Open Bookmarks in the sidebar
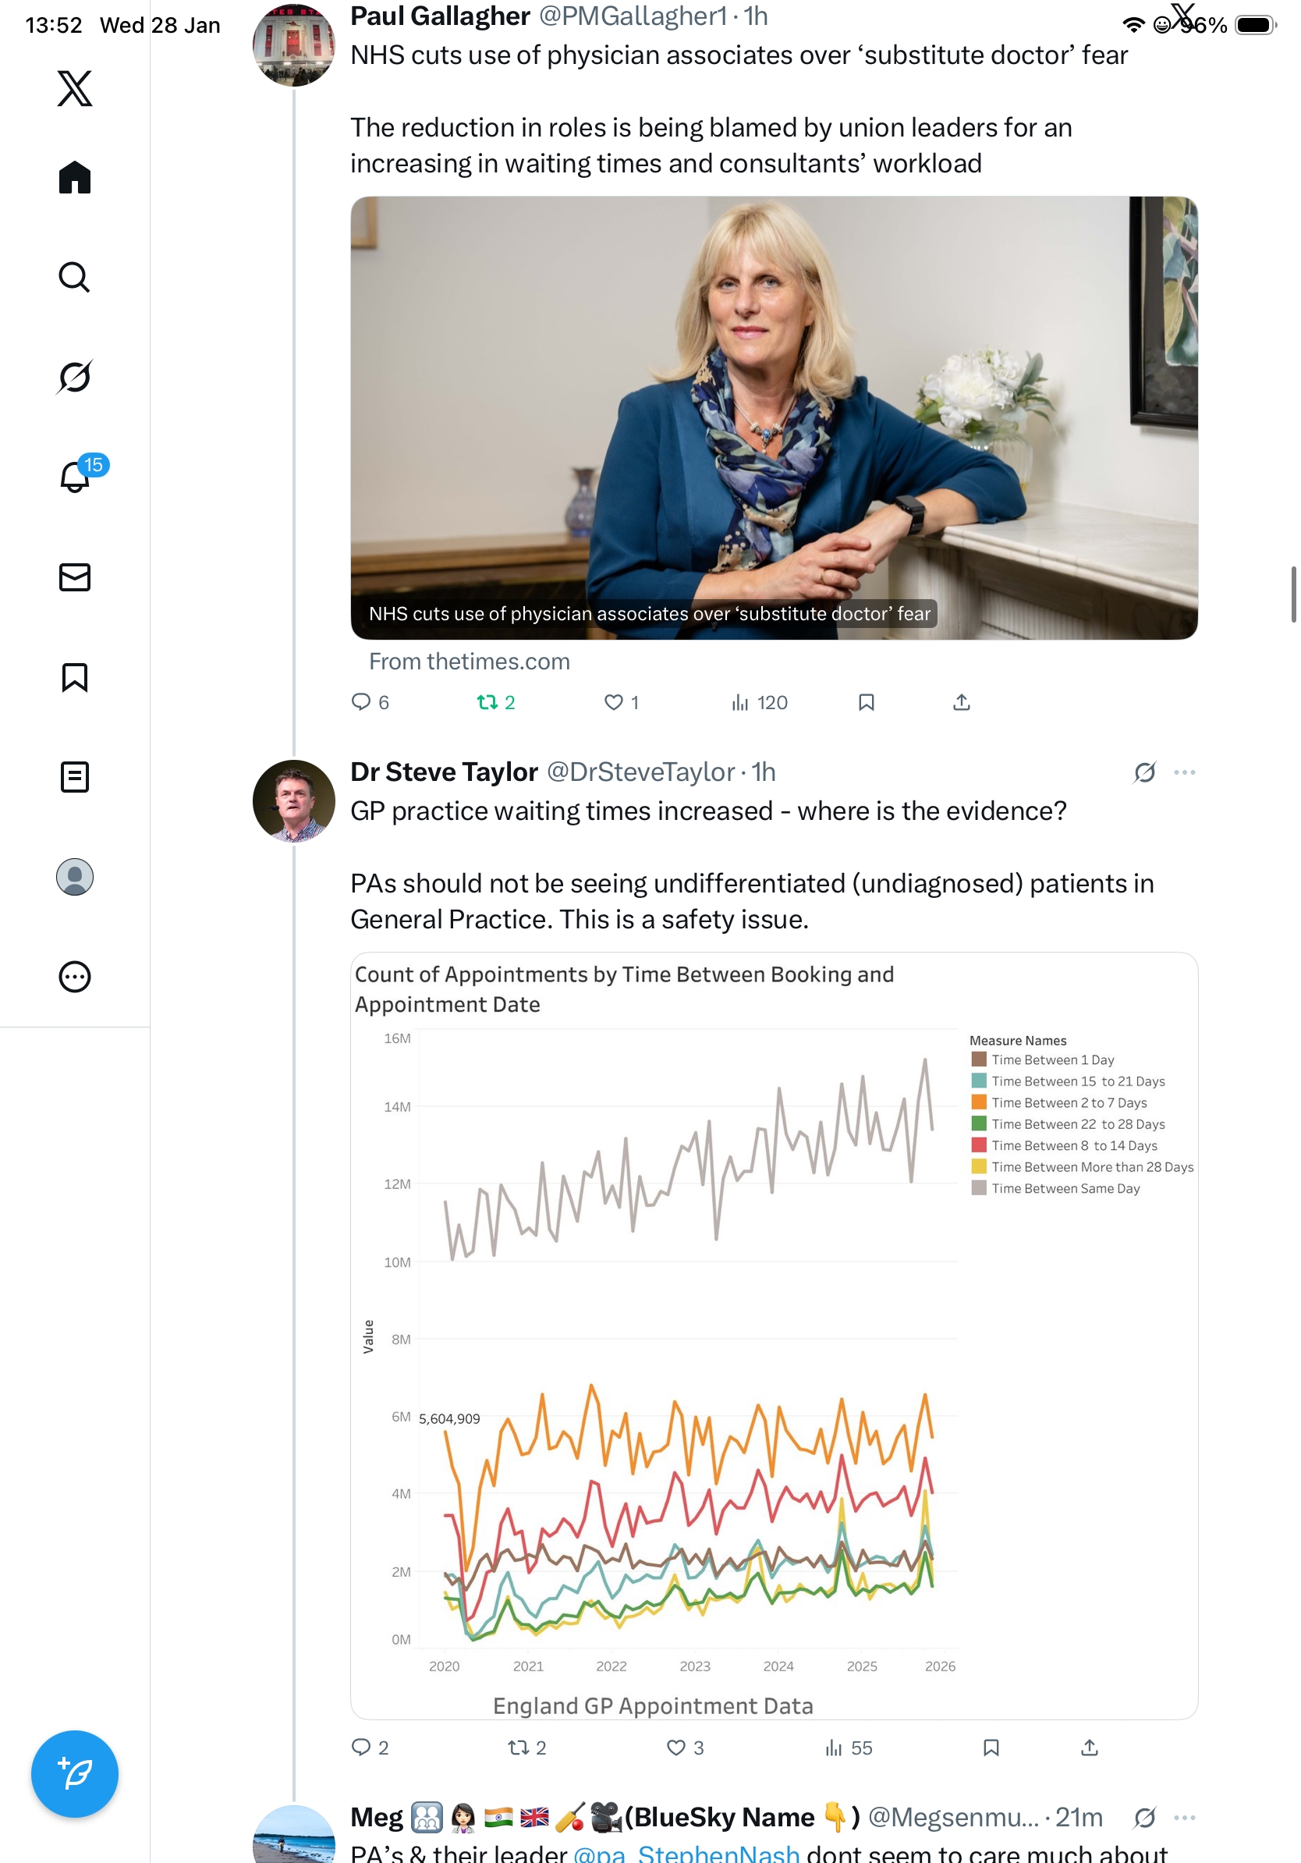 pos(75,676)
